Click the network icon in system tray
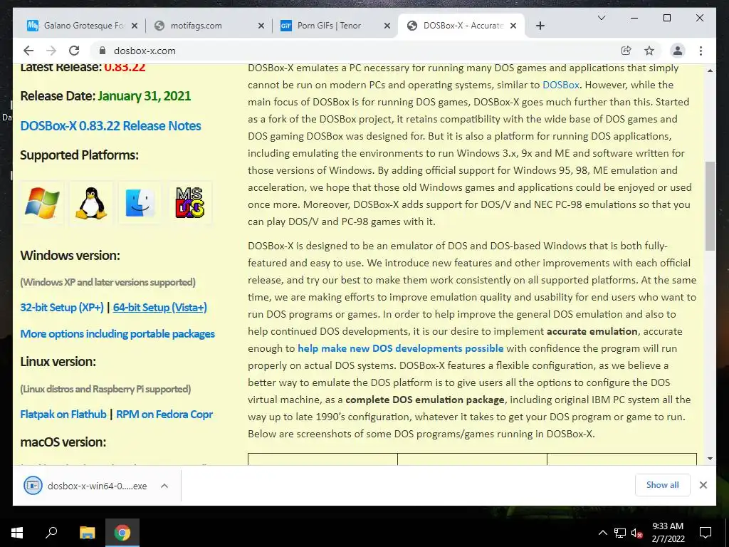Screen dimensions: 729x547 pos(620,533)
